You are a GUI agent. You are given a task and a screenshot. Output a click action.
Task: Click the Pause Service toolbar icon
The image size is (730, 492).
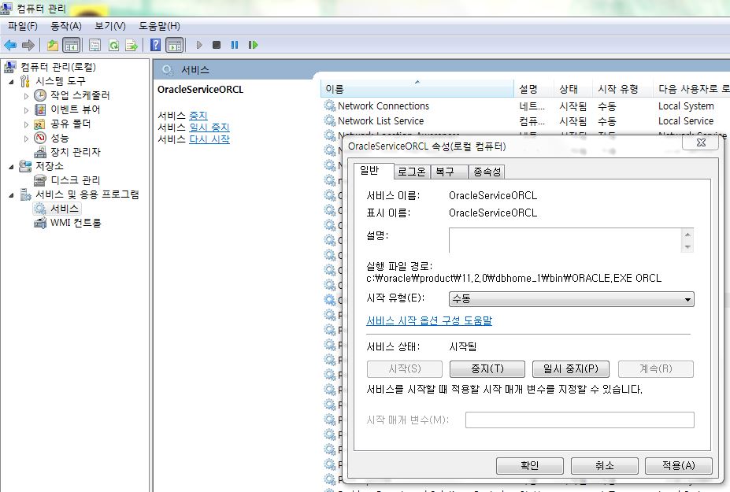click(235, 45)
